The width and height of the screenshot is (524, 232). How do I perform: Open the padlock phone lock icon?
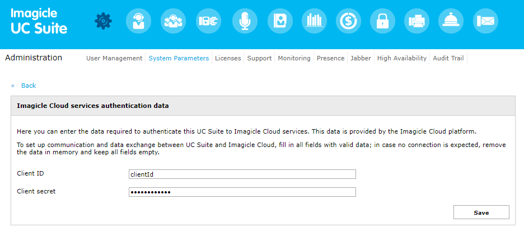tap(383, 21)
